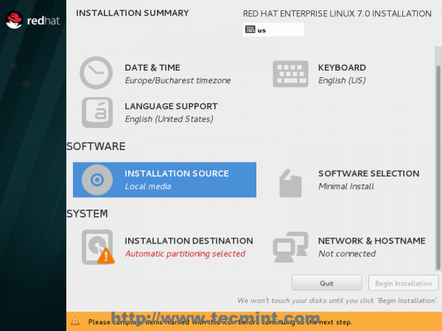Click the us keyboard layout indicator
Image resolution: width=442 pixels, height=331 pixels.
pos(273,29)
